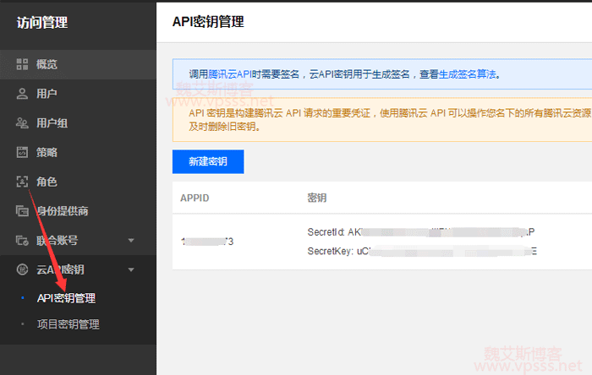The height and width of the screenshot is (375, 592).
Task: Click the APPID column header
Action: coord(195,198)
